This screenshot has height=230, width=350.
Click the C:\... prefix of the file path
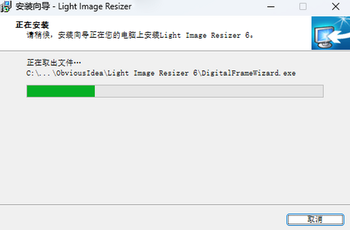(x=39, y=73)
